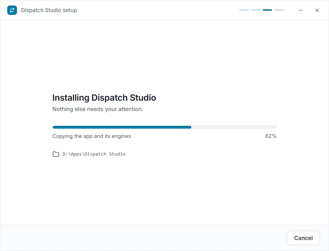Click the last pending step indicator
The height and width of the screenshot is (251, 329).
tap(279, 10)
